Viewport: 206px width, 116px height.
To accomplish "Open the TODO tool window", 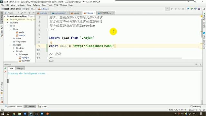I will (42, 106).
